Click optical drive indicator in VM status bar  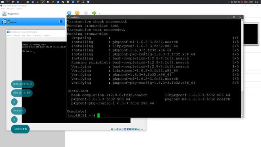tap(115, 129)
